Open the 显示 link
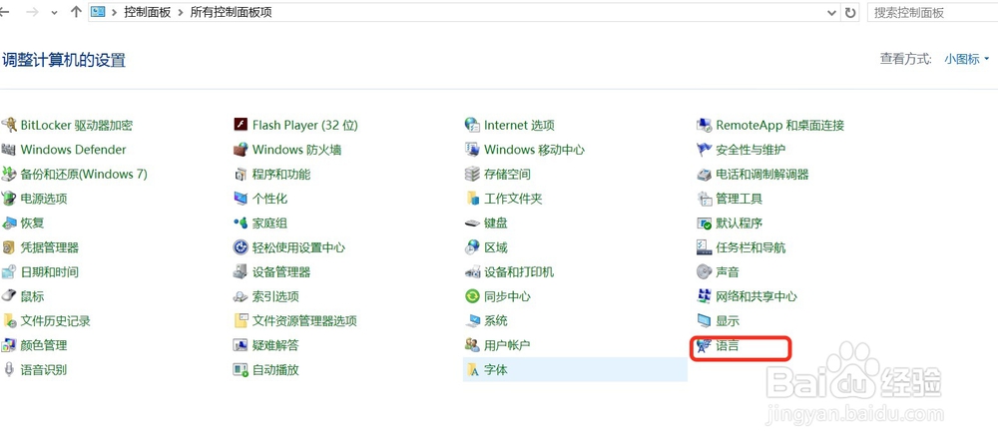The width and height of the screenshot is (998, 448). tap(728, 320)
